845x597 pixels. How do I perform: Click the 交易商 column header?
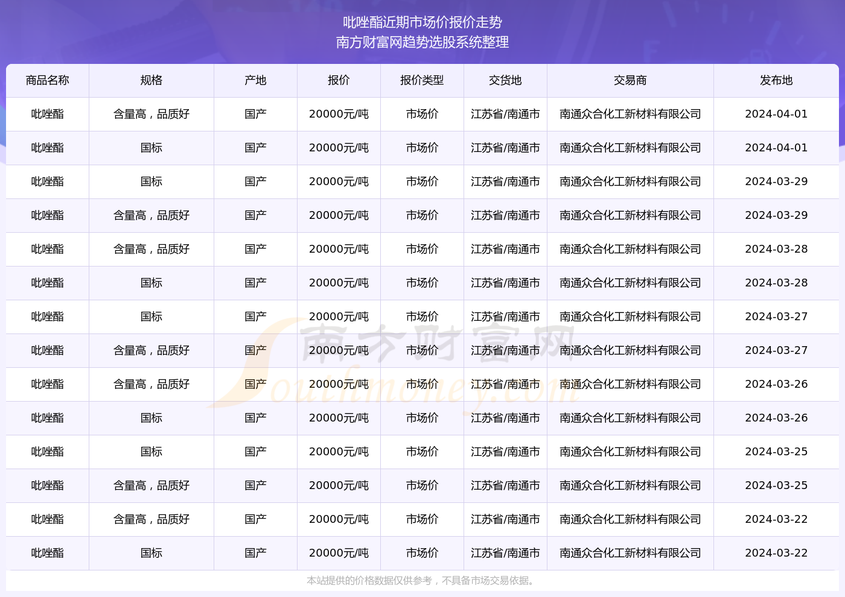[x=630, y=80]
